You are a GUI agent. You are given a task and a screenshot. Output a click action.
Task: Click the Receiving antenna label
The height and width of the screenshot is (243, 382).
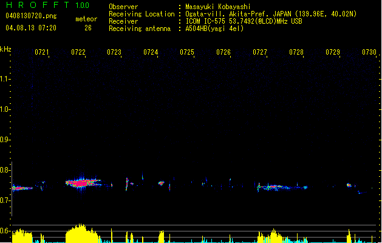coord(140,29)
